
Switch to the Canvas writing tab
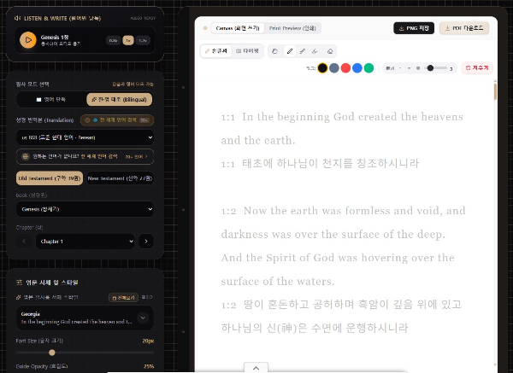(x=238, y=28)
